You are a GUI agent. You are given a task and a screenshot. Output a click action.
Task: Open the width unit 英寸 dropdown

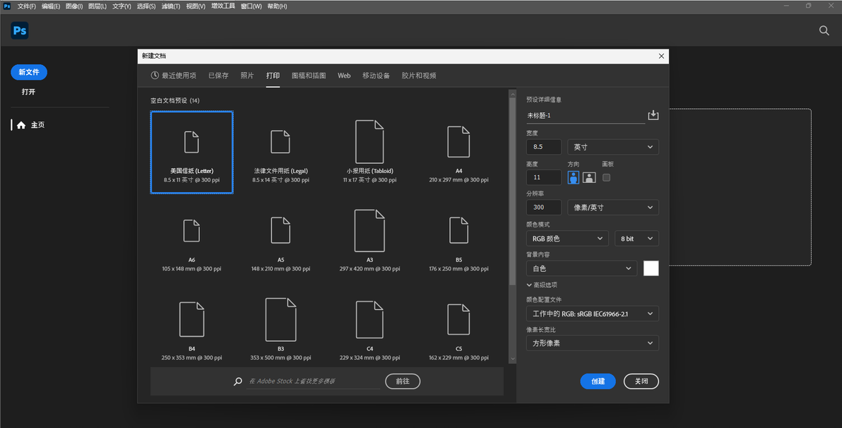(612, 147)
